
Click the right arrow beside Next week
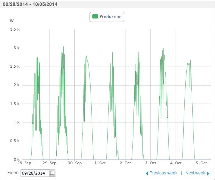pyautogui.click(x=208, y=173)
